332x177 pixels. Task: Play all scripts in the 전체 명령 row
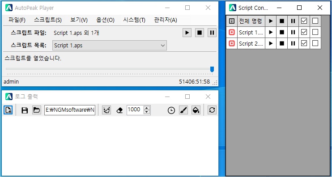click(271, 21)
